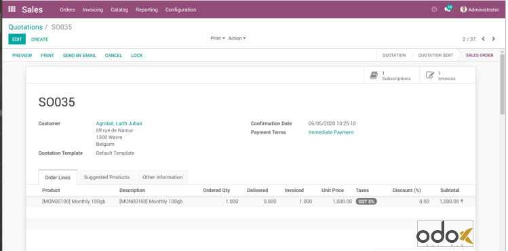Open the Invoicing menu
The height and width of the screenshot is (251, 508).
tap(93, 9)
